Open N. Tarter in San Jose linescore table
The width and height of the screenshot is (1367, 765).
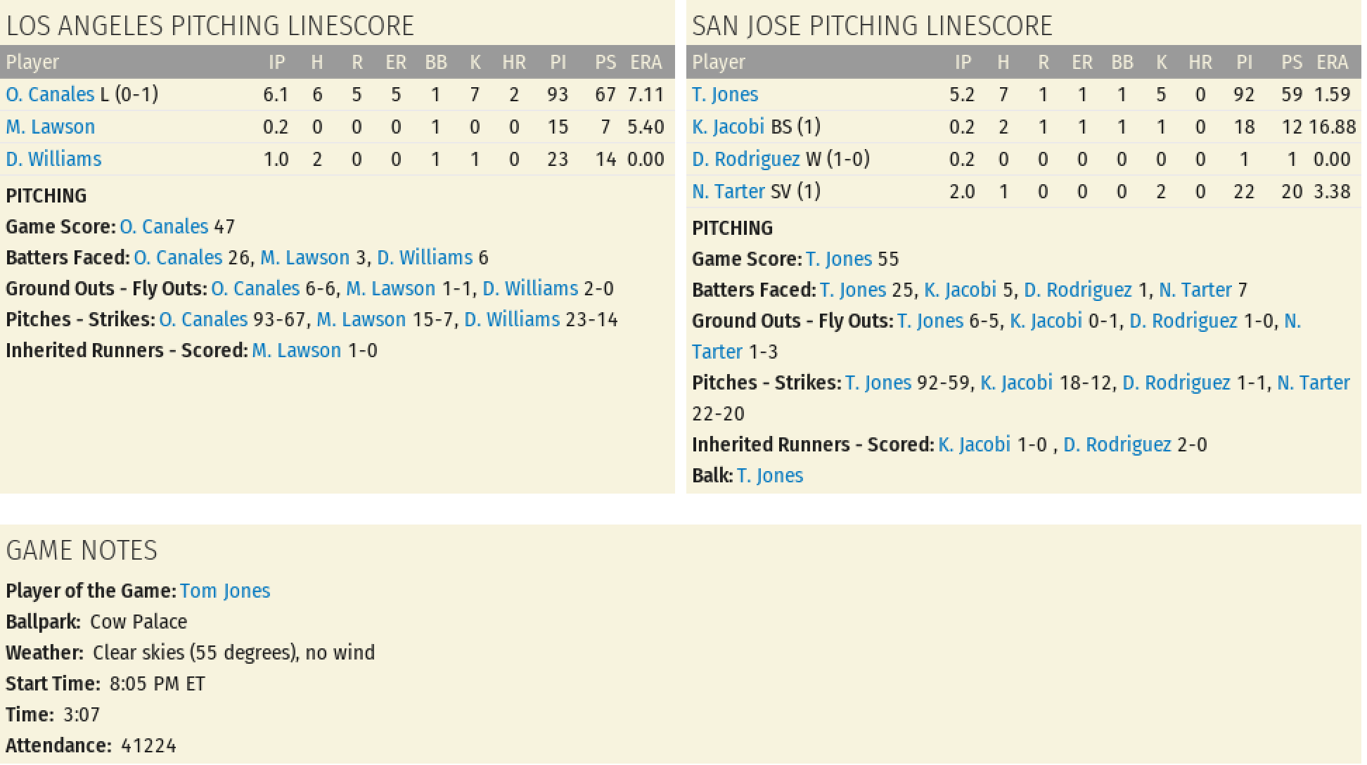pyautogui.click(x=728, y=191)
